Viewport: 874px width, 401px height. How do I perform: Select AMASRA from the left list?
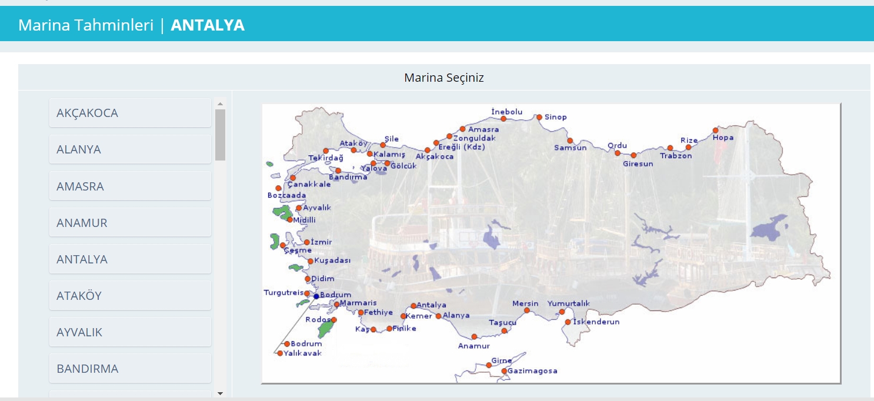pyautogui.click(x=130, y=186)
